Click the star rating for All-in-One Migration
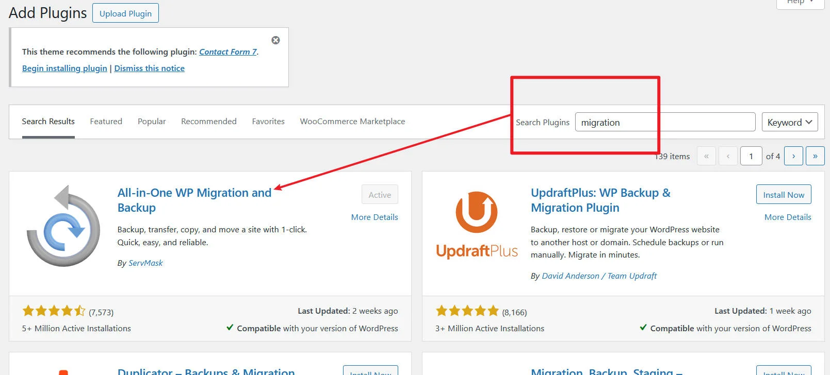Screen dimensions: 830x375 [x=54, y=311]
